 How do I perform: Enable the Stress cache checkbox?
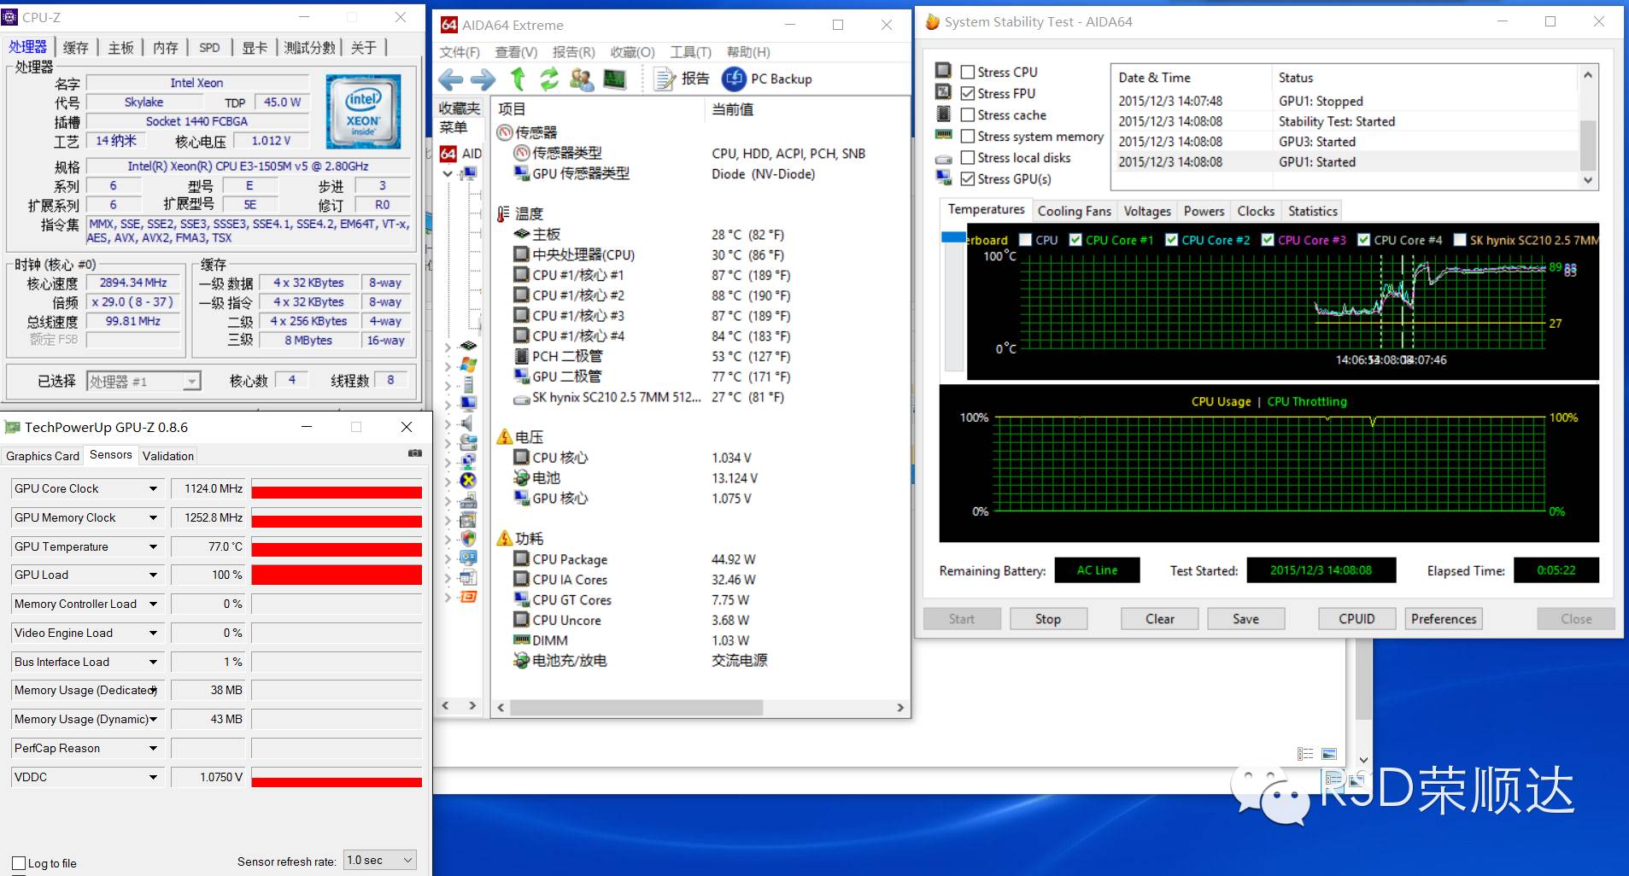[x=968, y=115]
